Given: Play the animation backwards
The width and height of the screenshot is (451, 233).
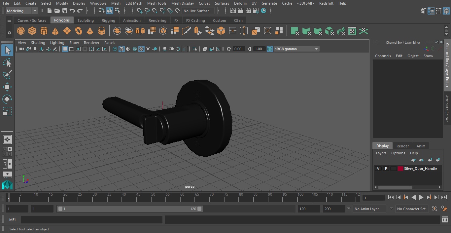Looking at the screenshot, I should coord(414,197).
